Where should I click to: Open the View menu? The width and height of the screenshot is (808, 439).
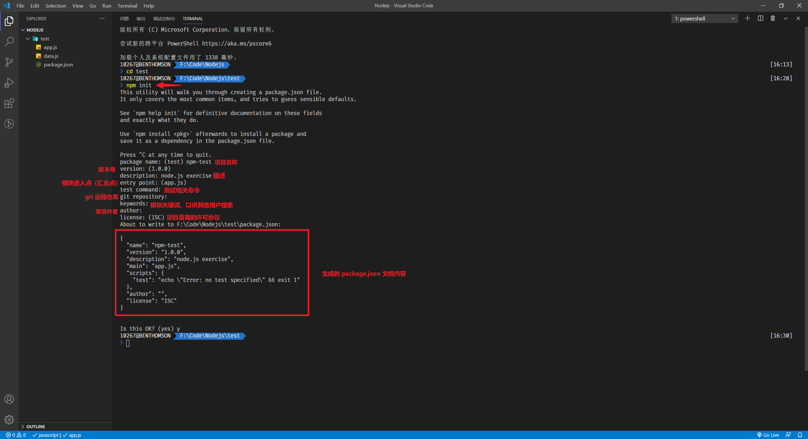click(78, 6)
